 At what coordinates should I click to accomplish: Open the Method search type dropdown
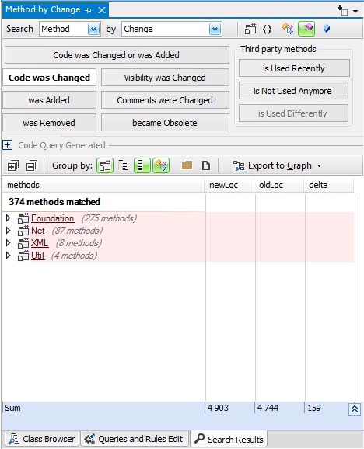pyautogui.click(x=93, y=29)
